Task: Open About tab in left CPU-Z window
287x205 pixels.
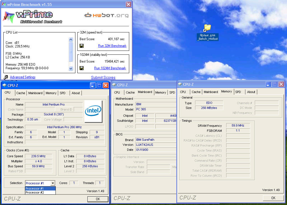Action: click(x=76, y=93)
